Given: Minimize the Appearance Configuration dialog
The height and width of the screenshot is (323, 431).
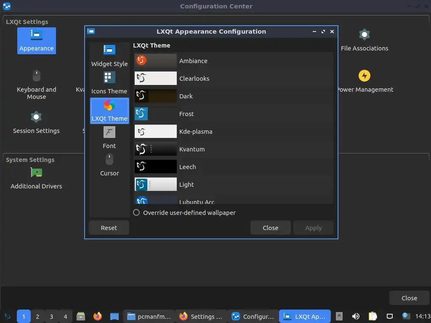Looking at the screenshot, I should pos(314,32).
